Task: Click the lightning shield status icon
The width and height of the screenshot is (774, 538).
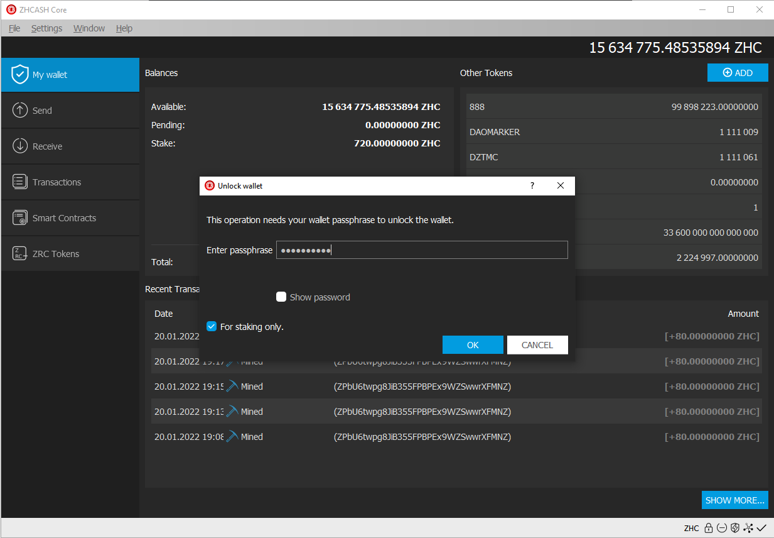Action: 734,528
